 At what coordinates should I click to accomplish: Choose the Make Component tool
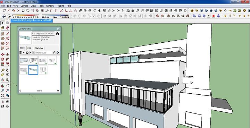pos(7,23)
